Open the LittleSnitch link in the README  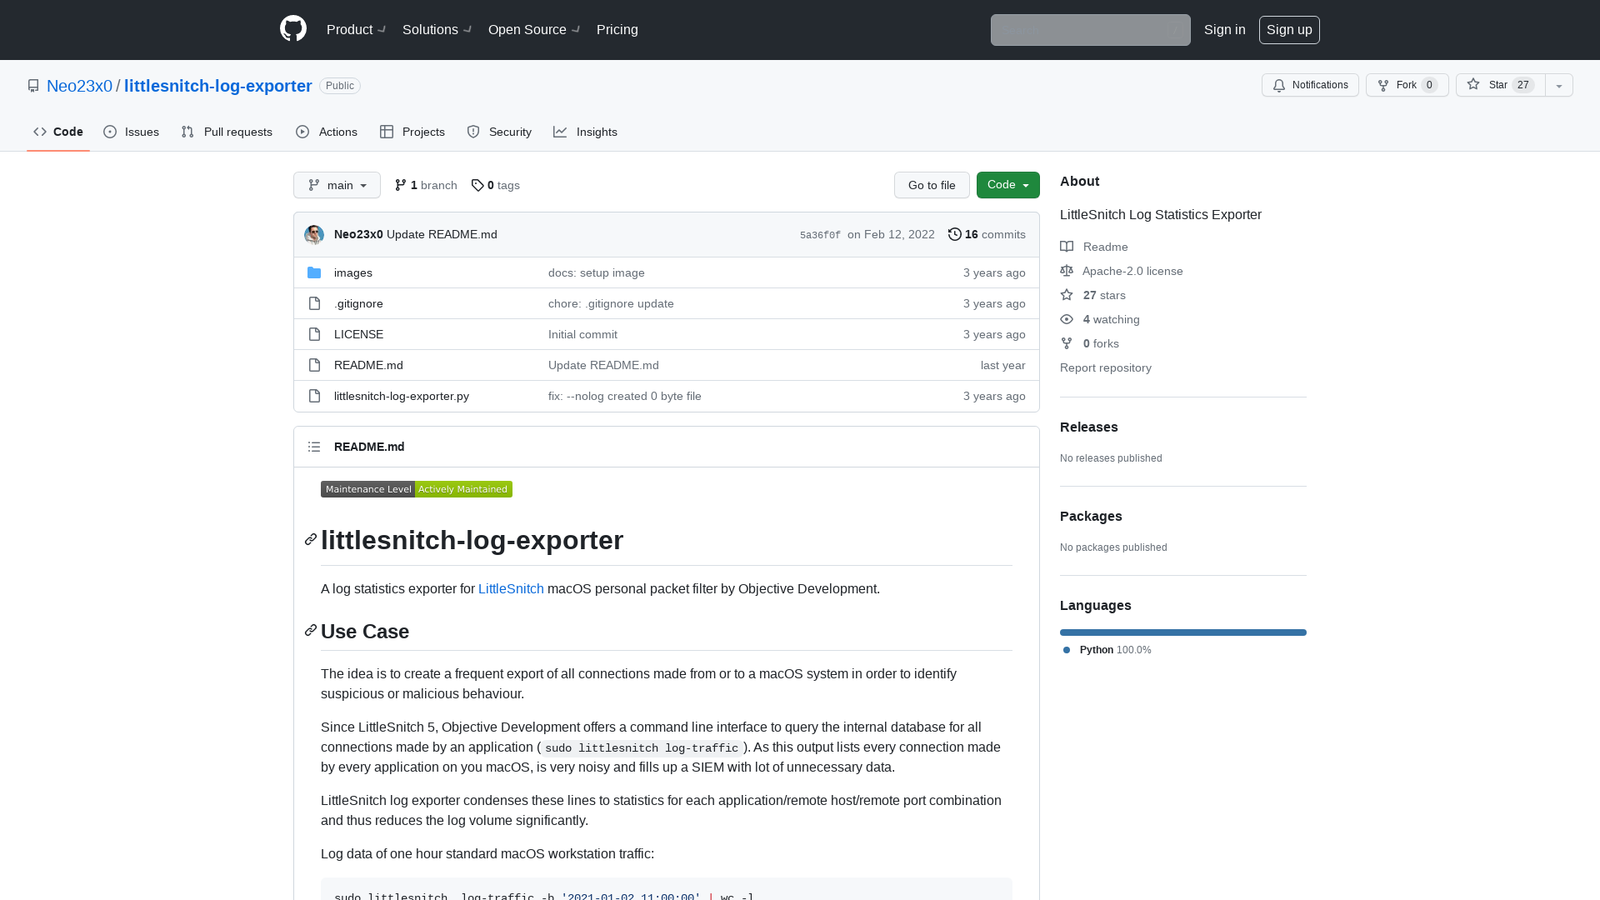coord(511,588)
